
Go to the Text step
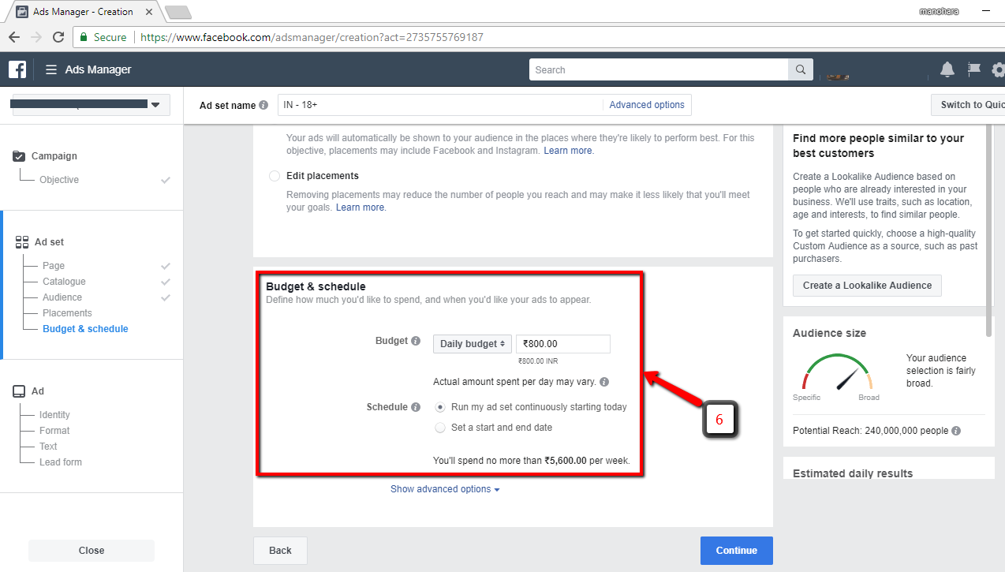point(48,447)
